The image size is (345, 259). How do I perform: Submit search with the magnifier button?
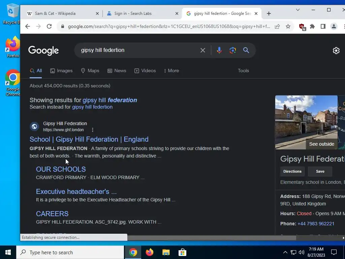(246, 50)
